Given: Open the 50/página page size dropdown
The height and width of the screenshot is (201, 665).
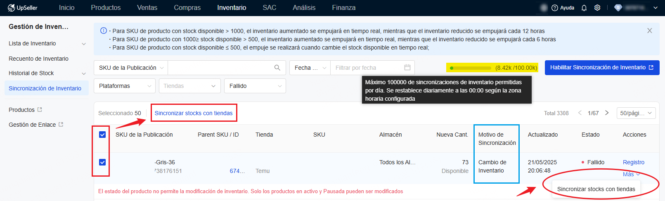Looking at the screenshot, I should coord(636,113).
